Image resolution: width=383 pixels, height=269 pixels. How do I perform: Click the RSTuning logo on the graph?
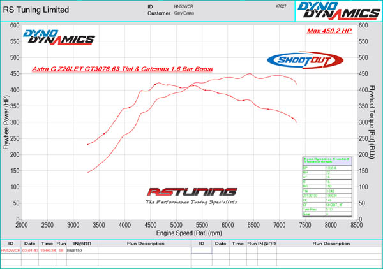[191, 192]
